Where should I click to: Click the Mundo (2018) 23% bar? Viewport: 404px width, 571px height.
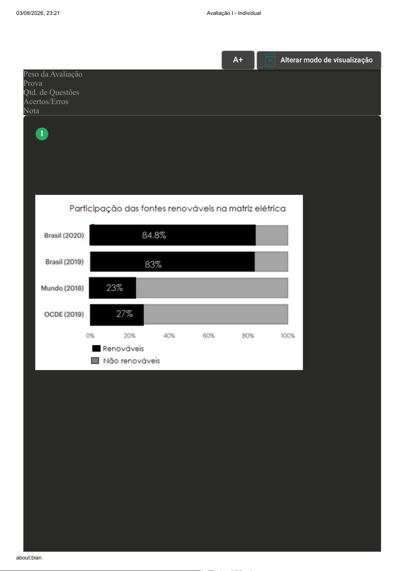113,288
